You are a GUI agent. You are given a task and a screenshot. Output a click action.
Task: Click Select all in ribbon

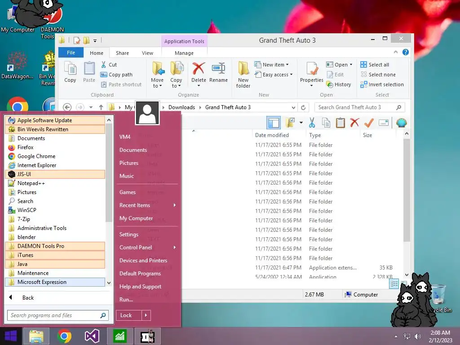coord(375,65)
